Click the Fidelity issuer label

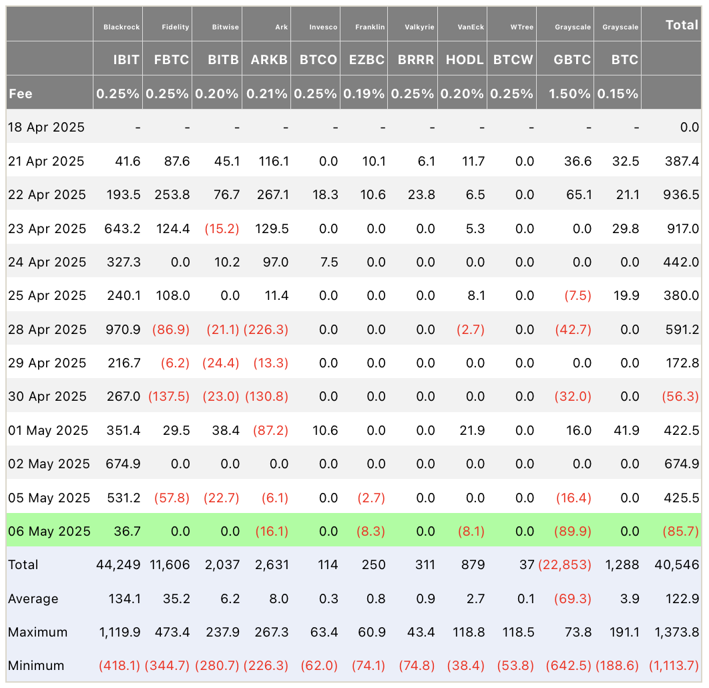[x=175, y=27]
